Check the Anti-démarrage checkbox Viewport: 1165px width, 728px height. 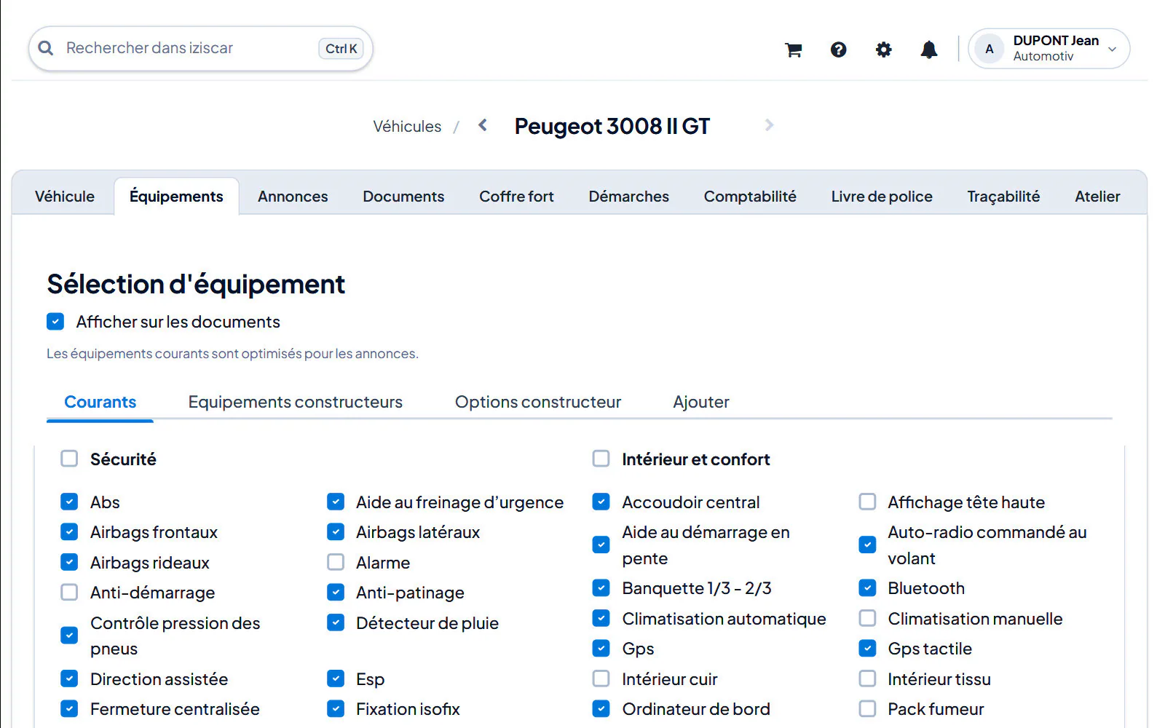[69, 592]
